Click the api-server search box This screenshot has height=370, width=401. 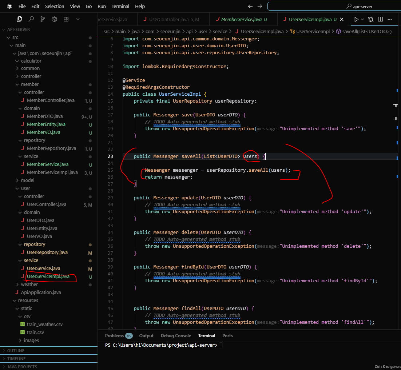[x=334, y=7]
